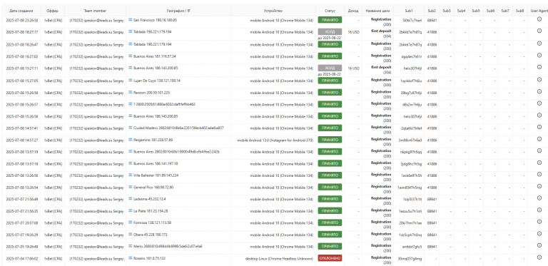Viewport: 548px width, 266px height.
Task: Click the team member cell in Ledesma row
Action: click(96, 199)
